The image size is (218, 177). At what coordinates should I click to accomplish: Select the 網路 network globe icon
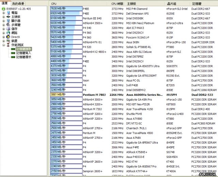[x=8, y=33]
